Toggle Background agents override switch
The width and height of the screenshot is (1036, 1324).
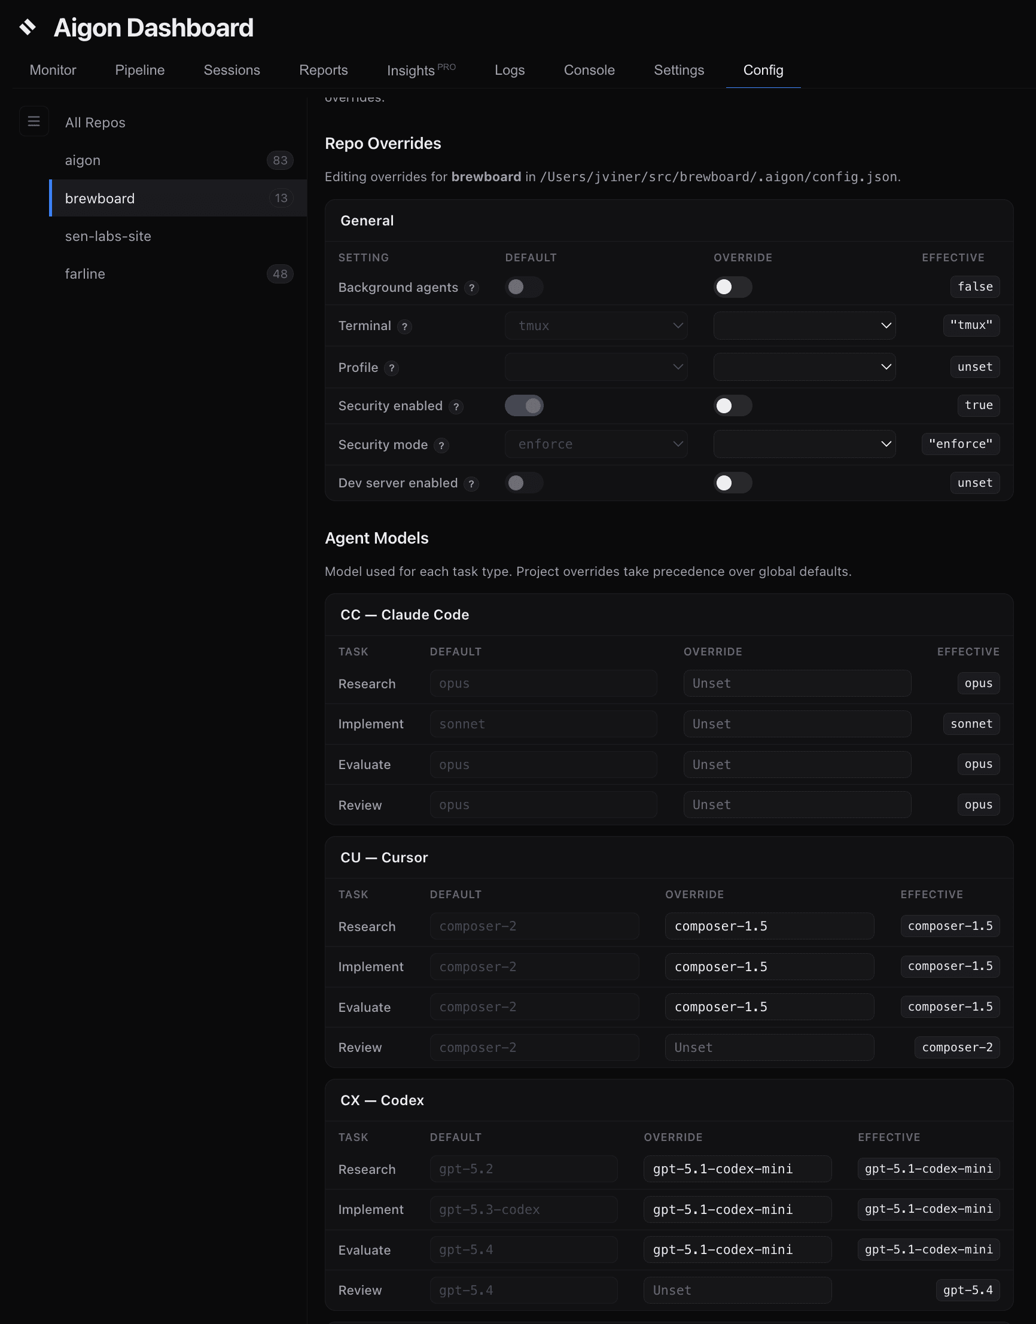733,287
